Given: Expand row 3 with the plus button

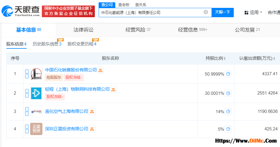Looking at the screenshot, I should pyautogui.click(x=27, y=111).
